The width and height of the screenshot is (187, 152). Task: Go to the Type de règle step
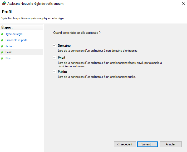pyautogui.click(x=14, y=34)
